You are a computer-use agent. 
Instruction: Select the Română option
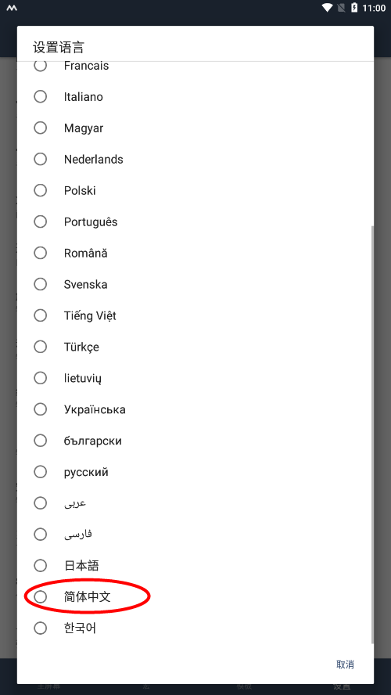(x=195, y=253)
